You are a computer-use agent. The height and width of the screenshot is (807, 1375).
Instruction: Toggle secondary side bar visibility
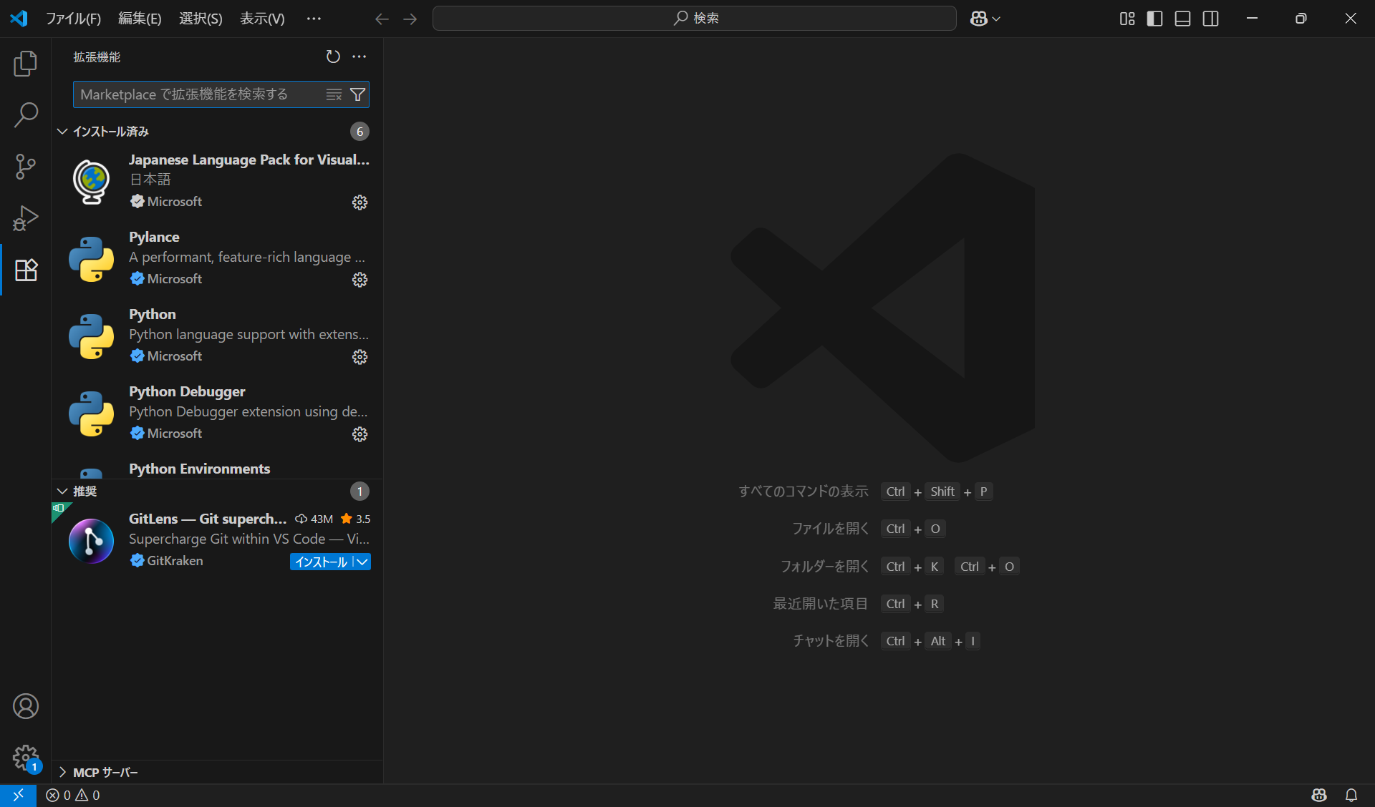[1211, 19]
